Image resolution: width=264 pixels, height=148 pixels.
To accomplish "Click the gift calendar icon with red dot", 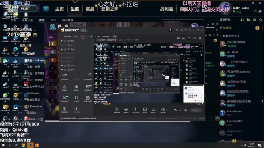I will (x=178, y=38).
